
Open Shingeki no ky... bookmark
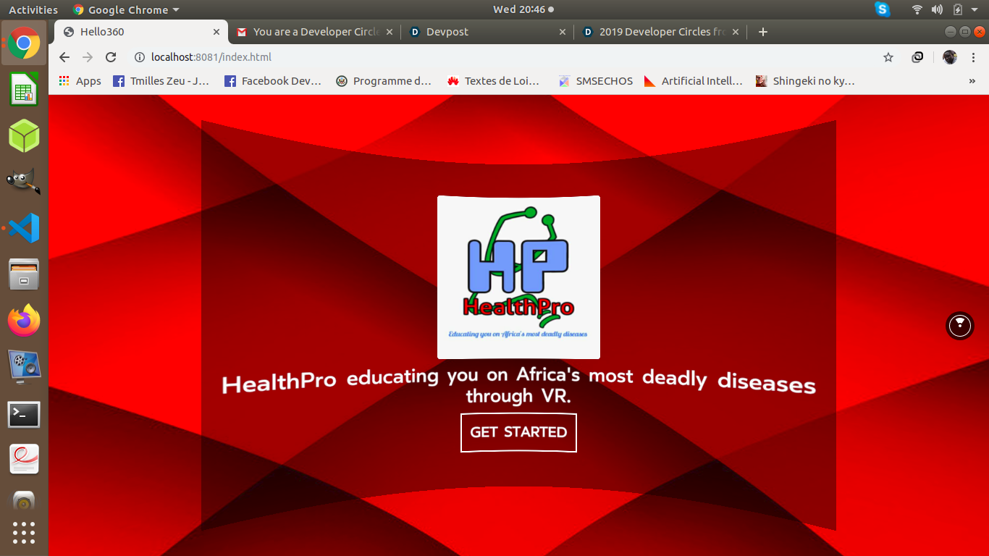[x=806, y=81]
